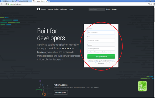Click the Platform updates heading
This screenshot has height=98, width=155.
pos(61,85)
